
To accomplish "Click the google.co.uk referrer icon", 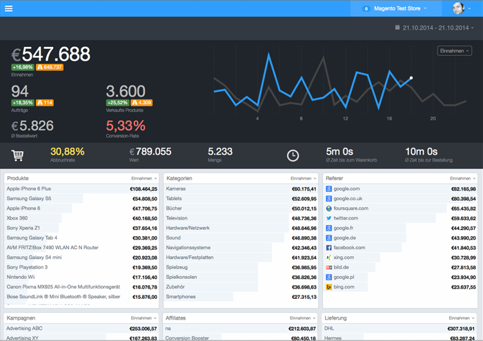I will [x=328, y=199].
